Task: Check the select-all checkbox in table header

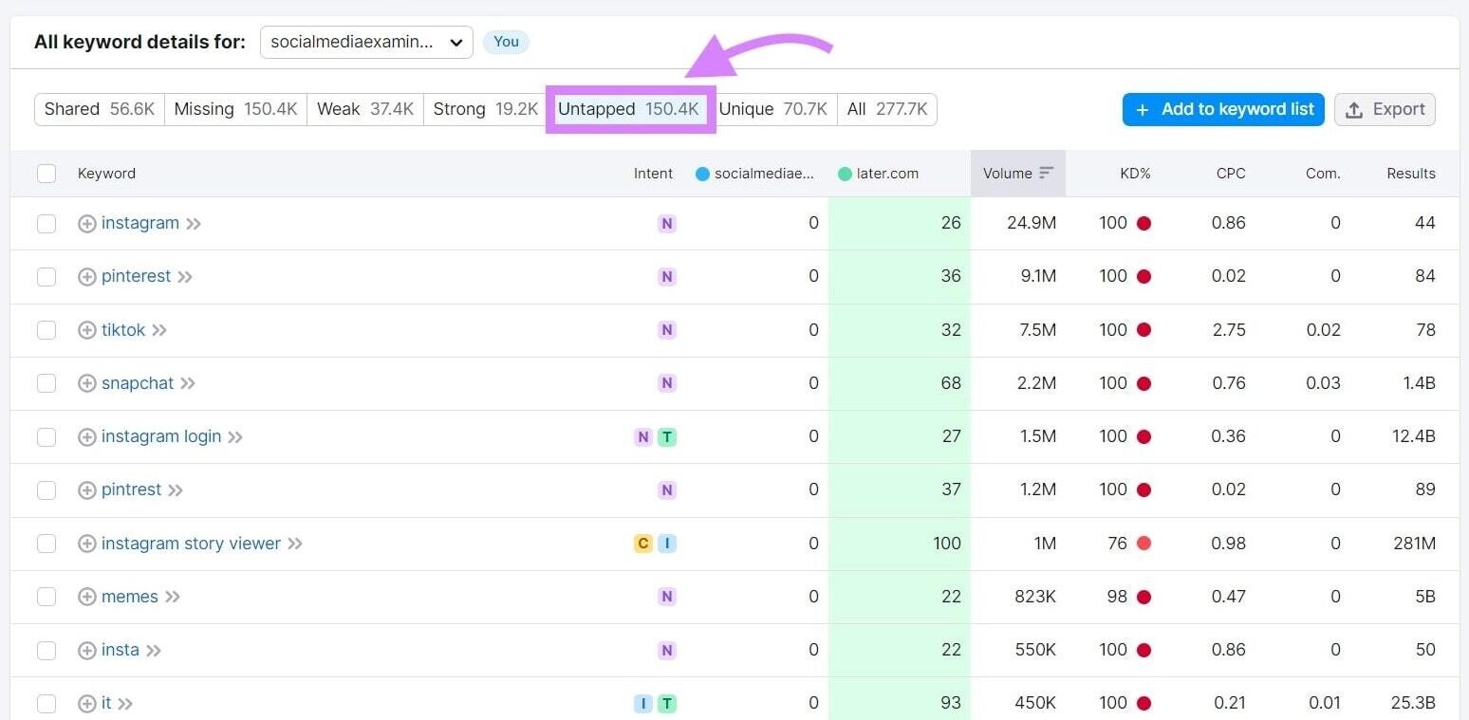Action: pos(46,173)
